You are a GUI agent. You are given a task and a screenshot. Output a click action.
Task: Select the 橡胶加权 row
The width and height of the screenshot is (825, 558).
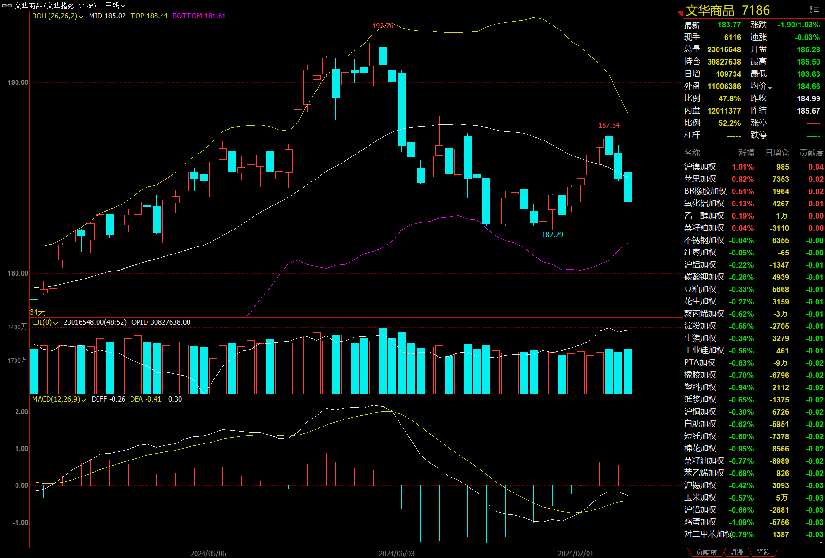[754, 375]
